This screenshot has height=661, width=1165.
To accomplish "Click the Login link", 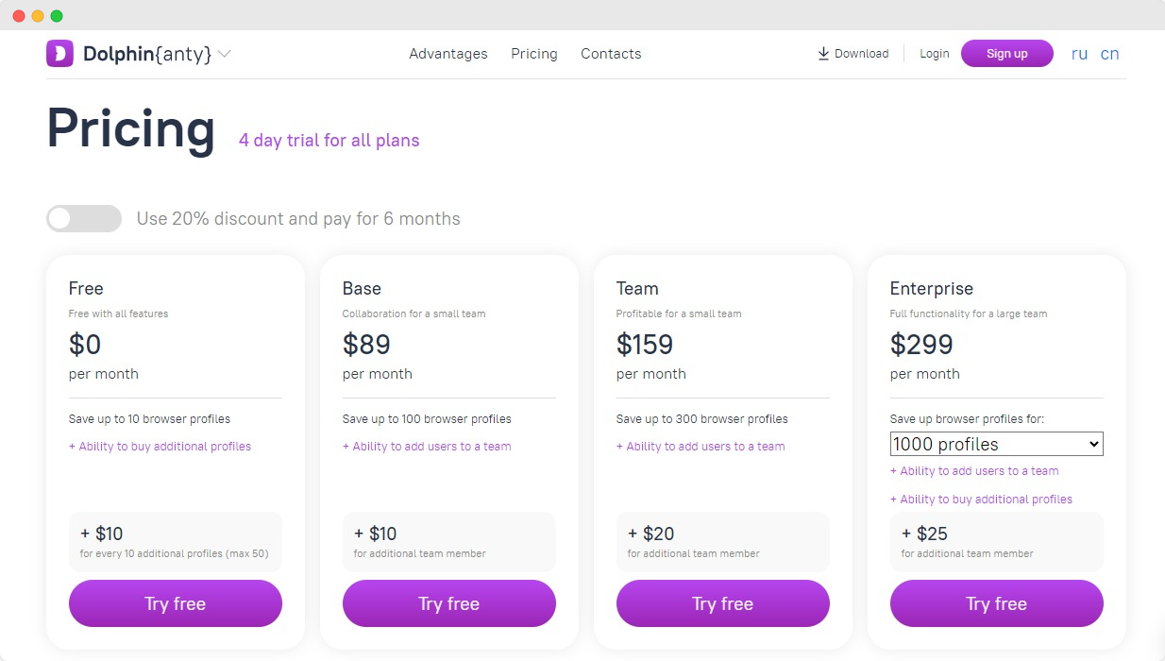I will click(935, 54).
